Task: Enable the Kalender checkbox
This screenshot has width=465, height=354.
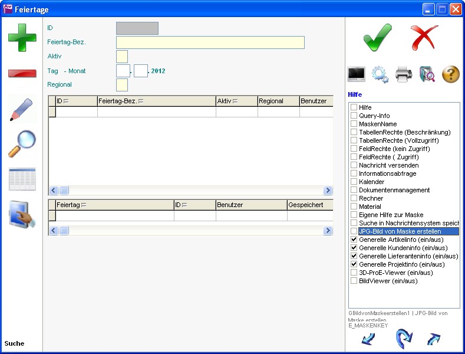Action: click(x=354, y=182)
